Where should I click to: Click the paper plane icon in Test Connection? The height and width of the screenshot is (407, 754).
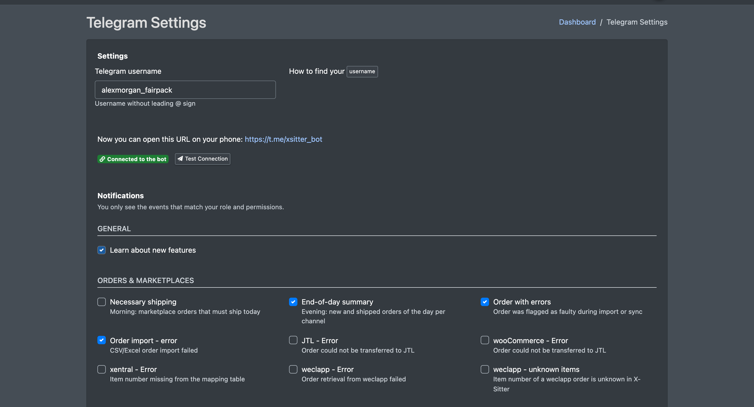[x=180, y=159]
